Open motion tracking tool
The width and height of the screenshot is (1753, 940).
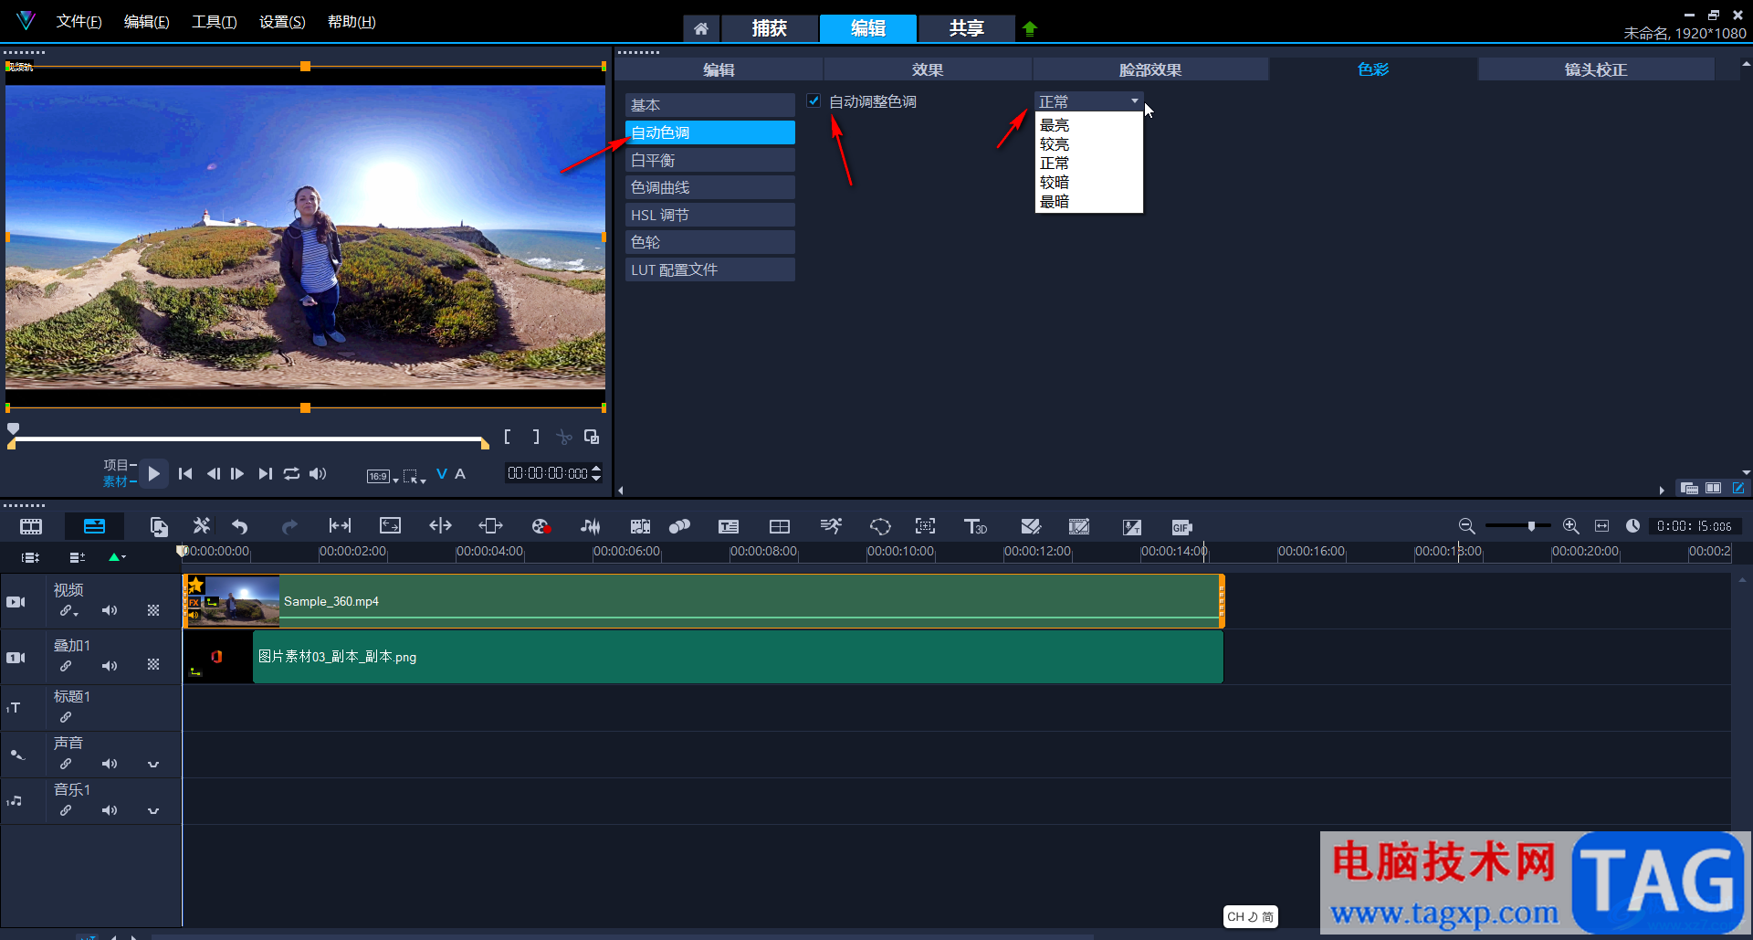(679, 526)
